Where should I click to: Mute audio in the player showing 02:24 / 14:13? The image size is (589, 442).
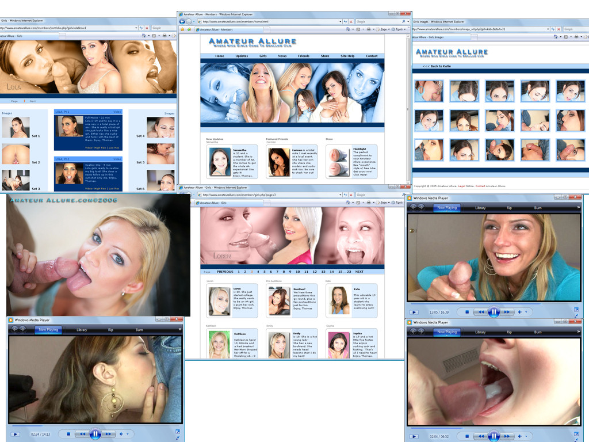(x=121, y=434)
